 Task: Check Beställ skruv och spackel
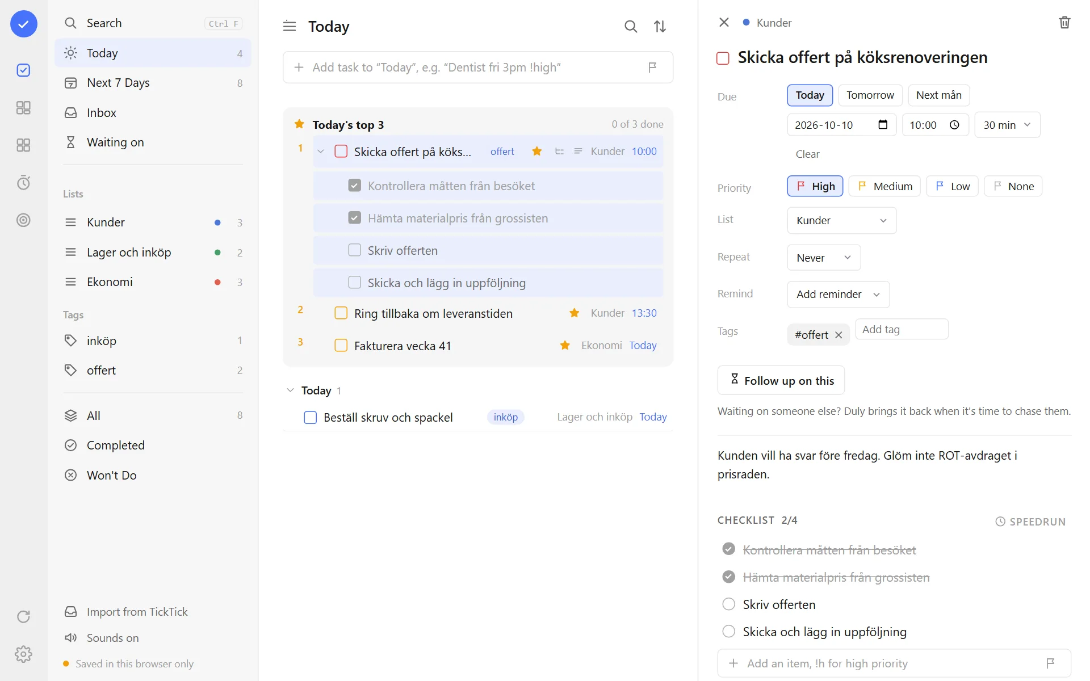311,418
